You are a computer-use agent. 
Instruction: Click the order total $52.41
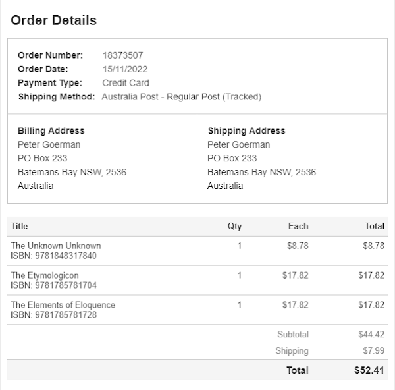pos(369,370)
